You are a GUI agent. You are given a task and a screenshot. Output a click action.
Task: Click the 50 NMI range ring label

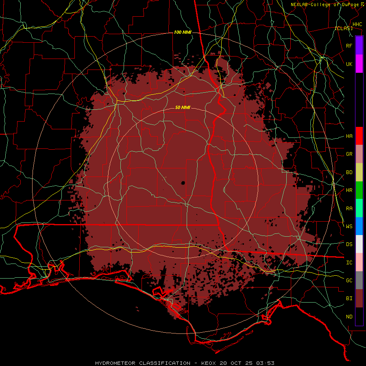tap(183, 107)
